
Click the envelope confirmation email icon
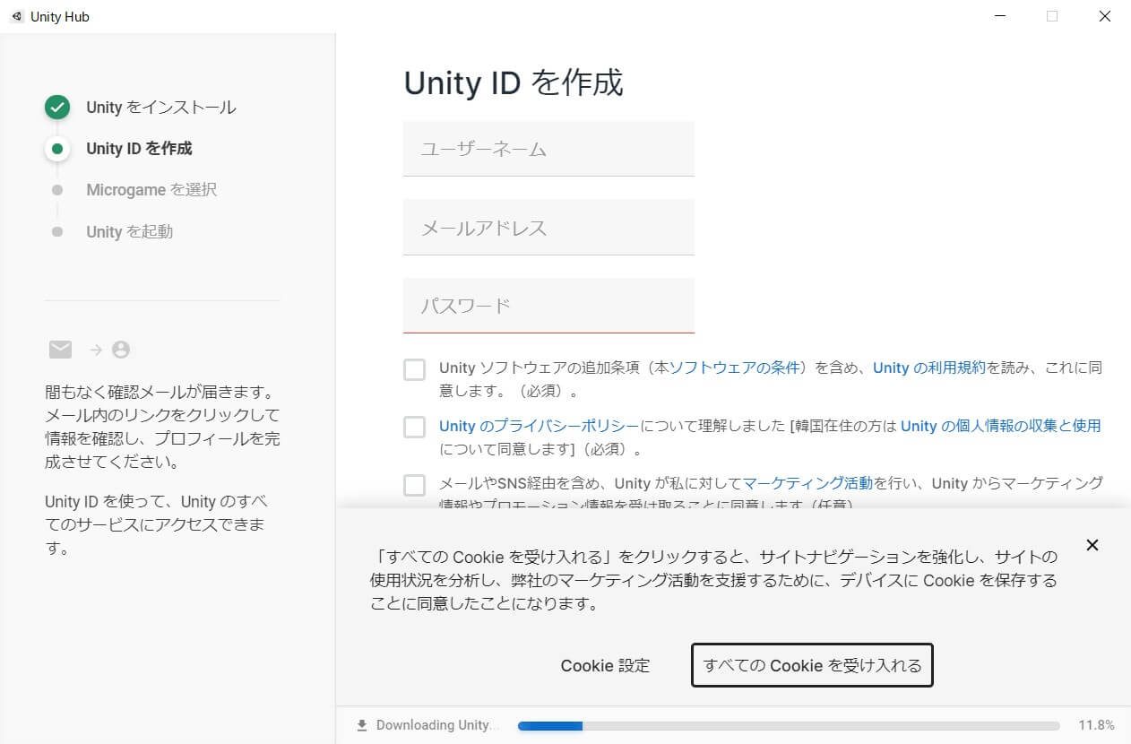pos(59,350)
